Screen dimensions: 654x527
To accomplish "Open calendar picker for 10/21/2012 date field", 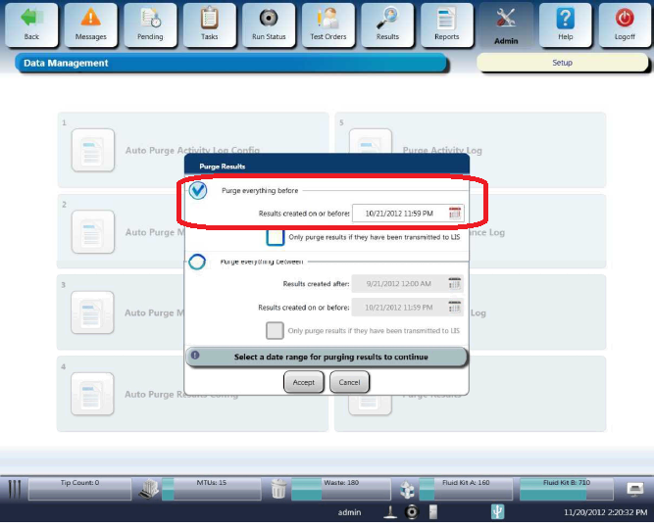I will (x=455, y=213).
